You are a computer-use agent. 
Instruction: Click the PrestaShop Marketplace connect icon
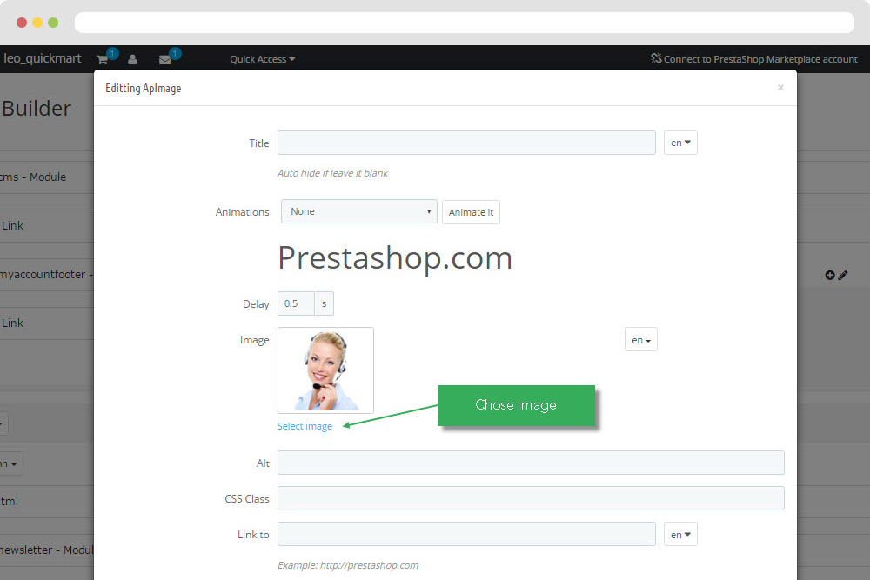656,58
